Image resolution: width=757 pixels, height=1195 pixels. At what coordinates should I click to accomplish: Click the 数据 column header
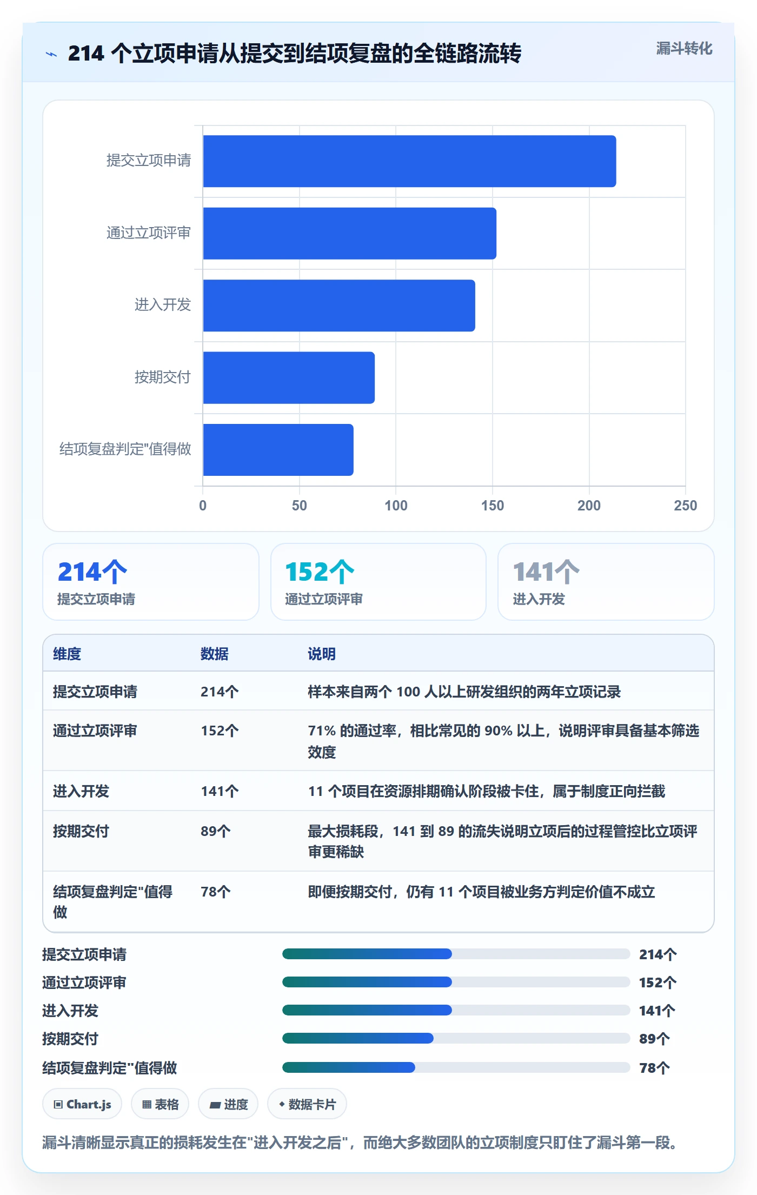point(215,654)
